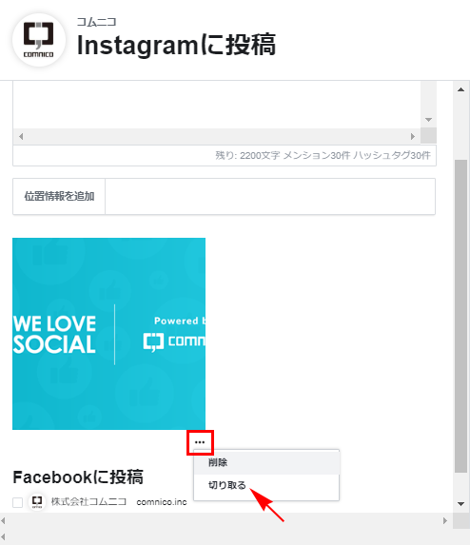The height and width of the screenshot is (545, 470).
Task: Click the comnico.inc account name
Action: click(x=162, y=502)
